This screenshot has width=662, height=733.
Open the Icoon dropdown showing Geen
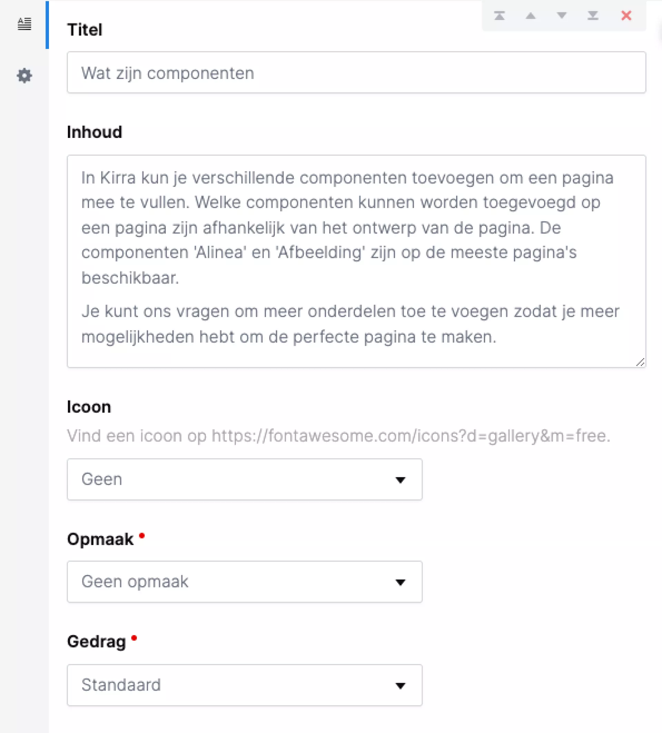pos(244,479)
